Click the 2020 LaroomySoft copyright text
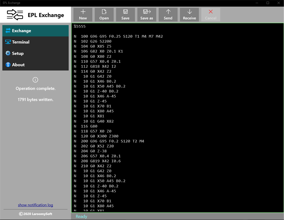This screenshot has width=284, height=220. tap(35, 214)
